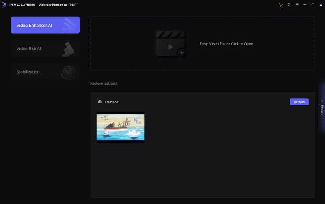Viewport: 325px width, 204px height.
Task: Minimize the AVCLabs window
Action: coord(305,5)
